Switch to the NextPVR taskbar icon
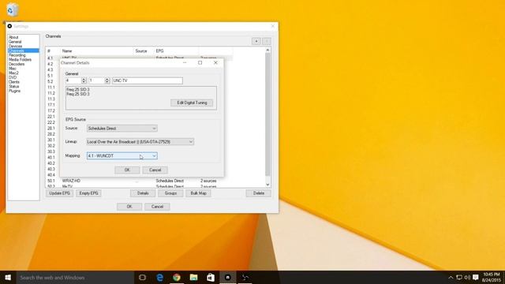The width and height of the screenshot is (505, 284). pyautogui.click(x=228, y=277)
